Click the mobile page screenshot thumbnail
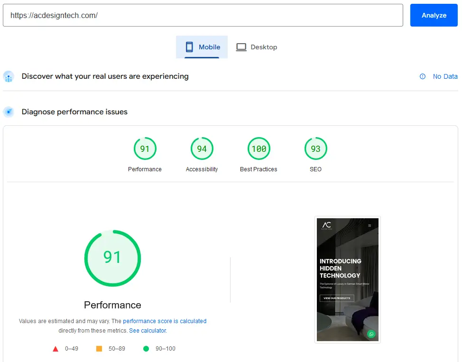This screenshot has height=362, width=462. [x=347, y=279]
